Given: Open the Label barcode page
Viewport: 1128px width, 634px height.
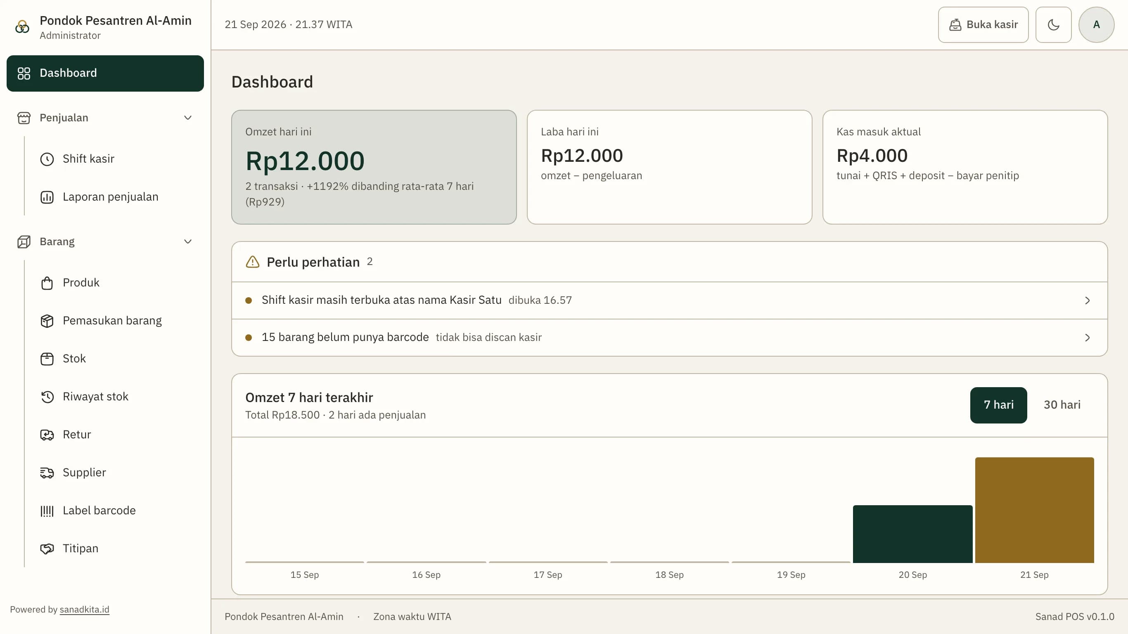Looking at the screenshot, I should point(116,511).
